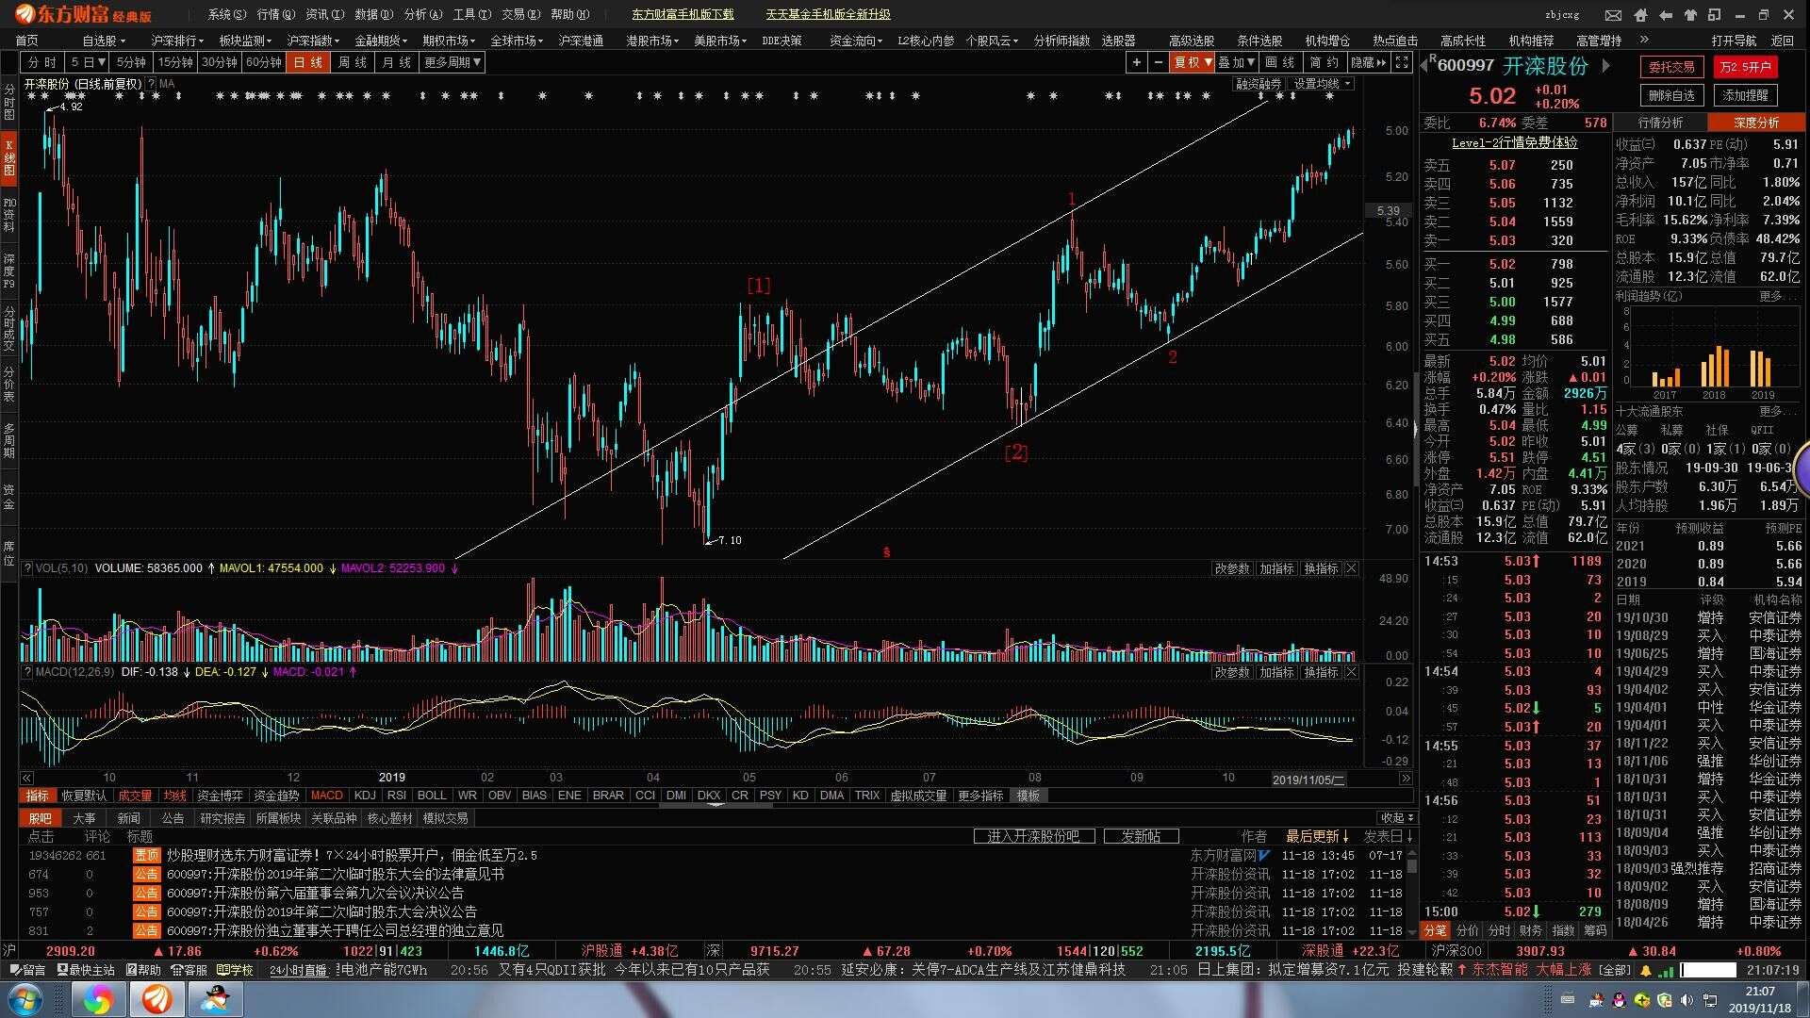Click 委托交易 button
Viewport: 1810px width, 1018px height.
coord(1671,67)
